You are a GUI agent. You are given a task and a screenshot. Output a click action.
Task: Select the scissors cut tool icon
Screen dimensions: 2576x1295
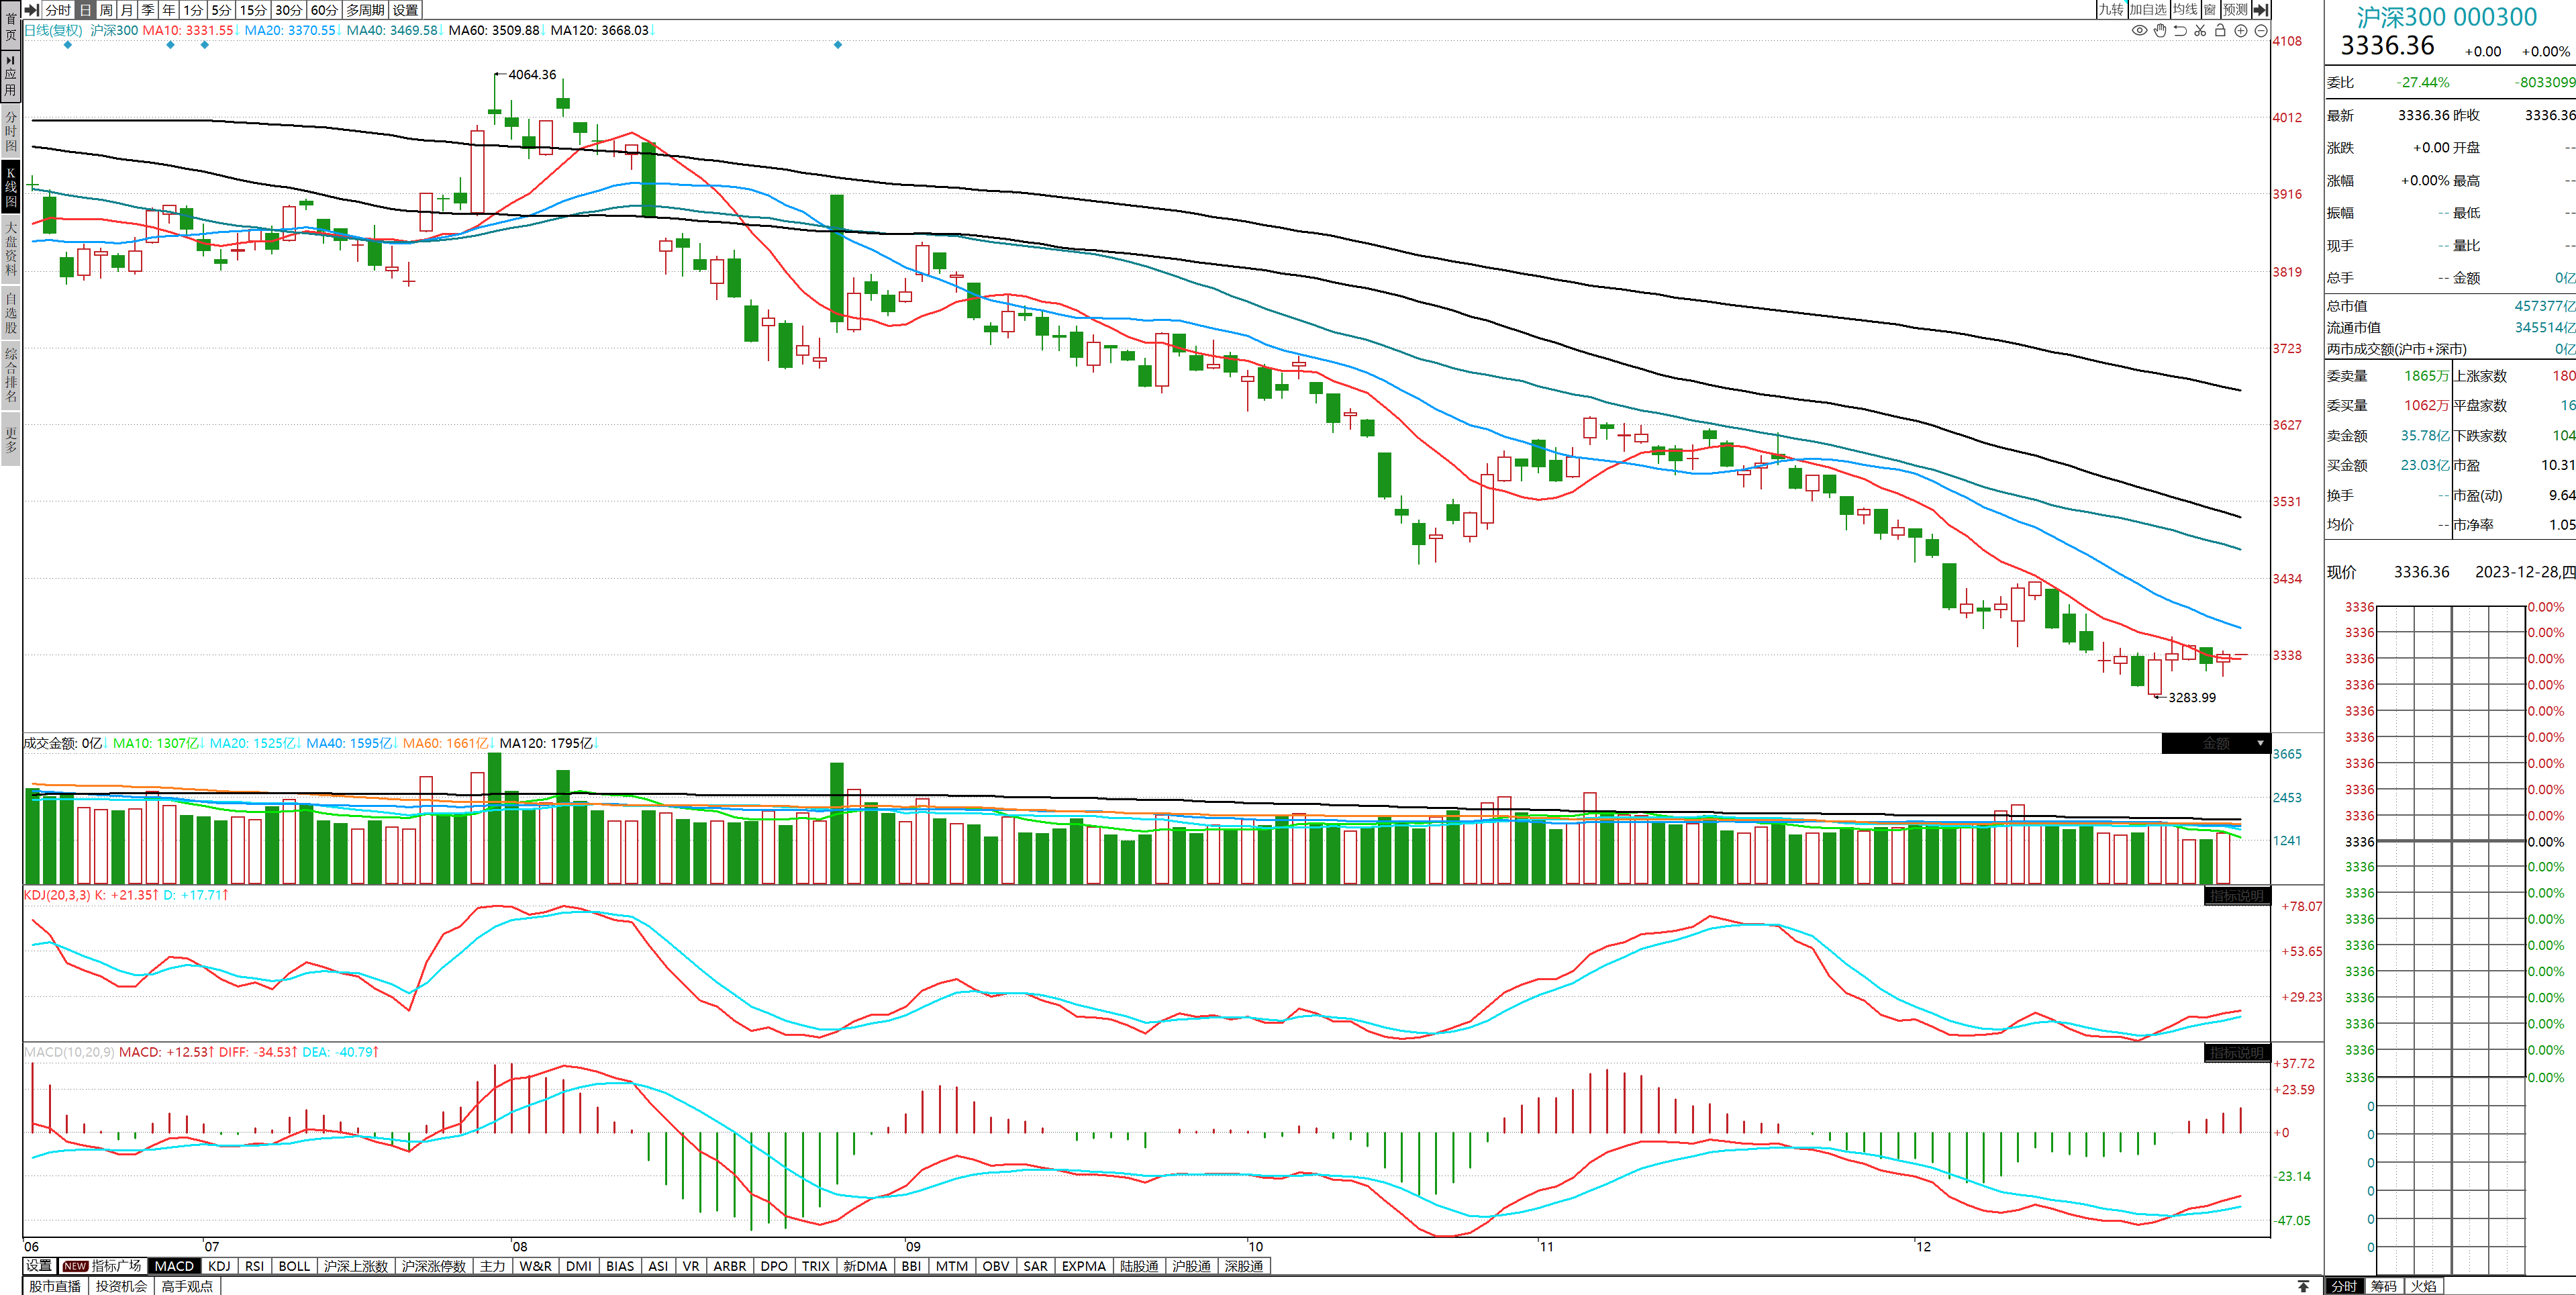click(x=2200, y=31)
